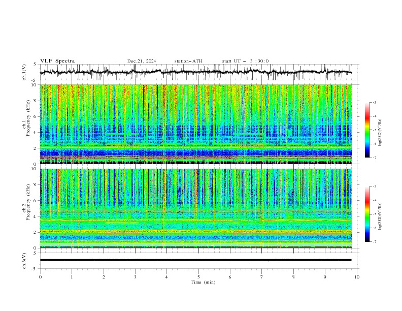Click the '-7' tick on ch.1 colorbar
The height and width of the screenshot is (311, 402).
(375, 158)
